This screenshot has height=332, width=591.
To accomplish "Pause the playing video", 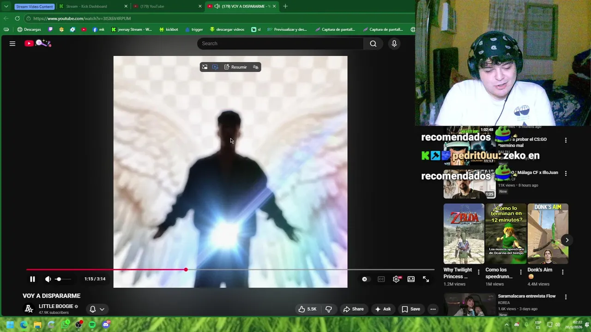I will coord(32,279).
